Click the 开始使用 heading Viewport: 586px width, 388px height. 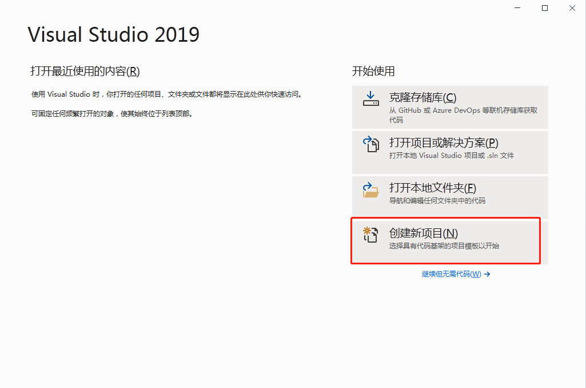tap(373, 71)
